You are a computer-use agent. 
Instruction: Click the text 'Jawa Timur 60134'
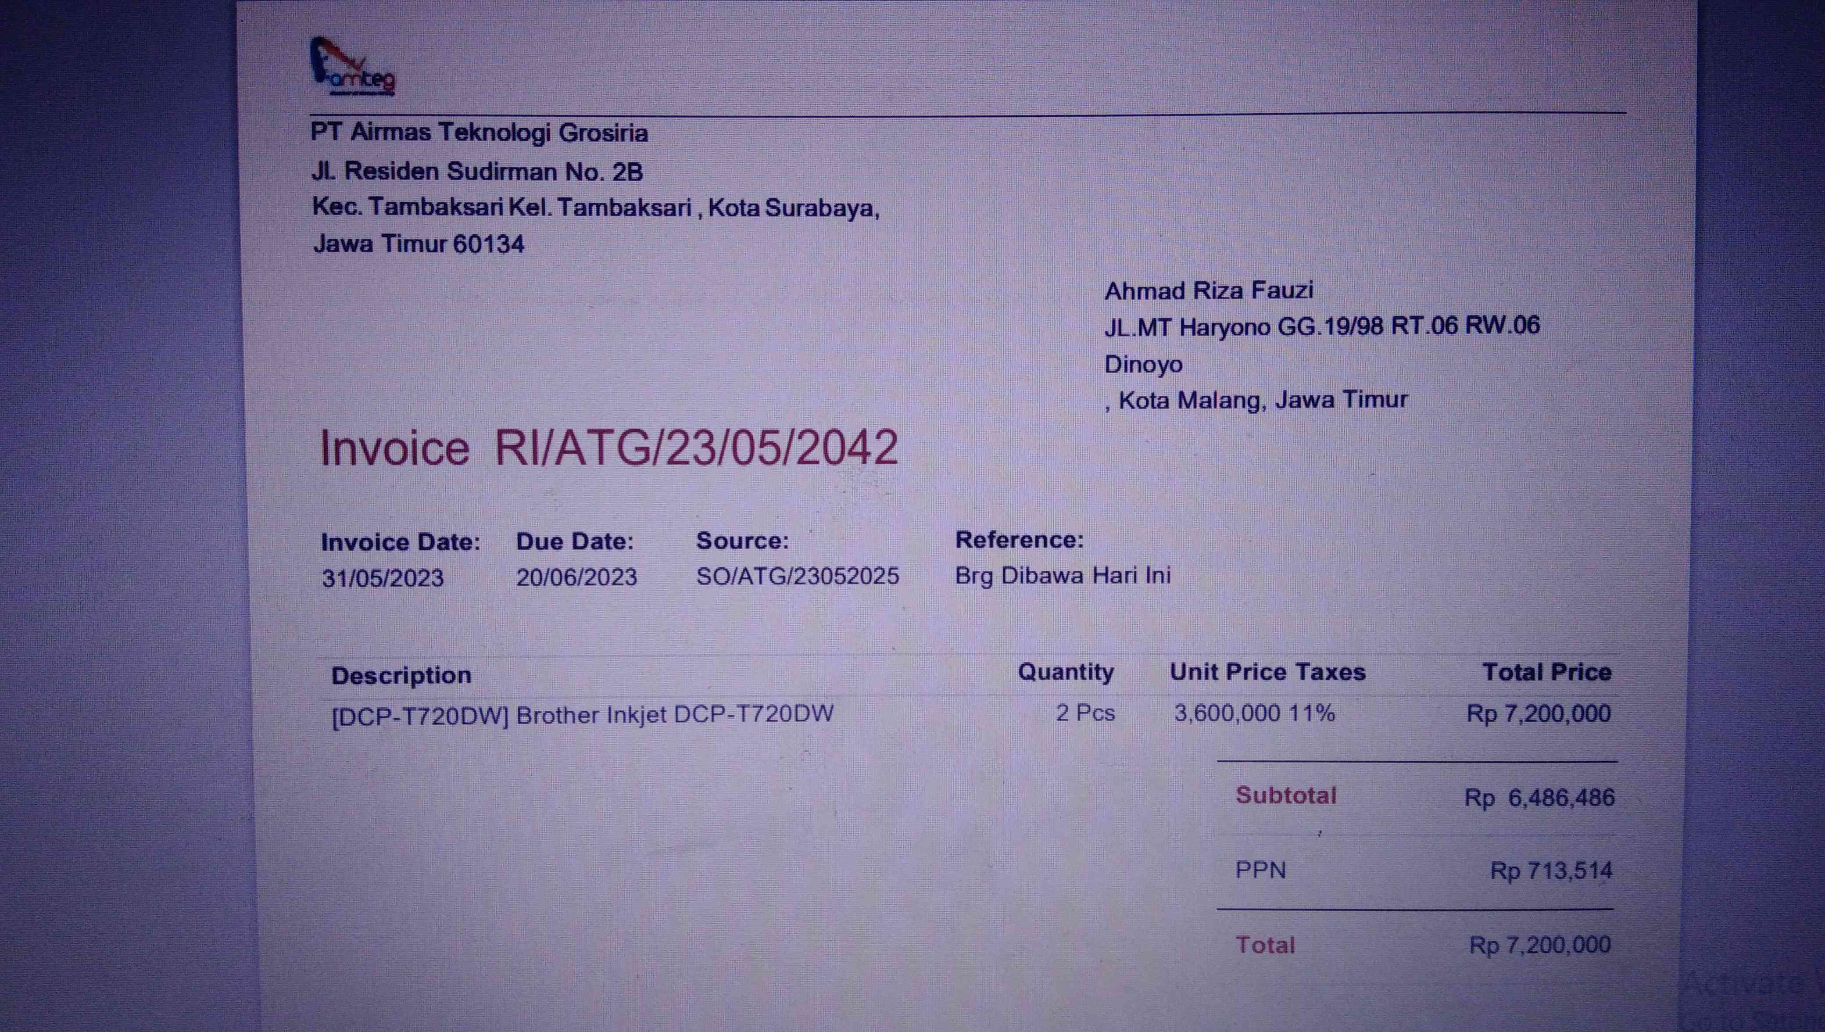pyautogui.click(x=419, y=244)
